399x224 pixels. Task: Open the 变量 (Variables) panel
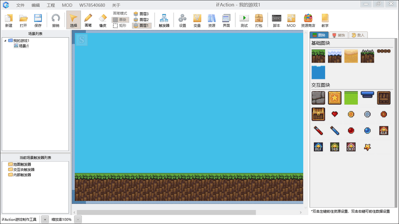(197, 21)
